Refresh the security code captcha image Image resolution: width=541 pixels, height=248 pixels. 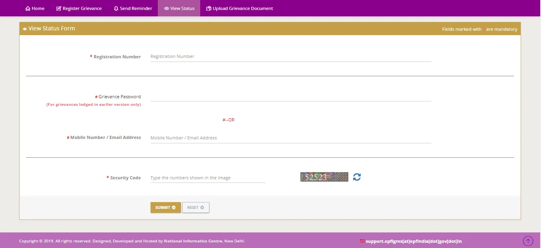coord(356,177)
